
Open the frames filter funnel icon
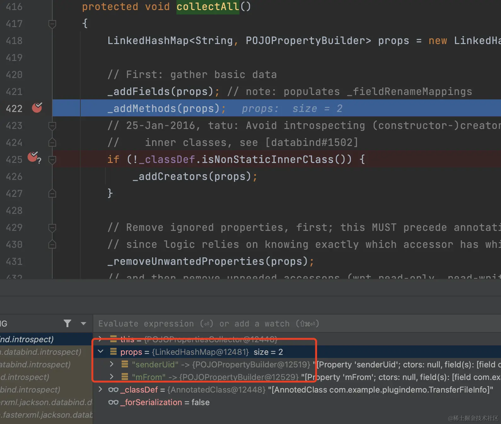67,323
